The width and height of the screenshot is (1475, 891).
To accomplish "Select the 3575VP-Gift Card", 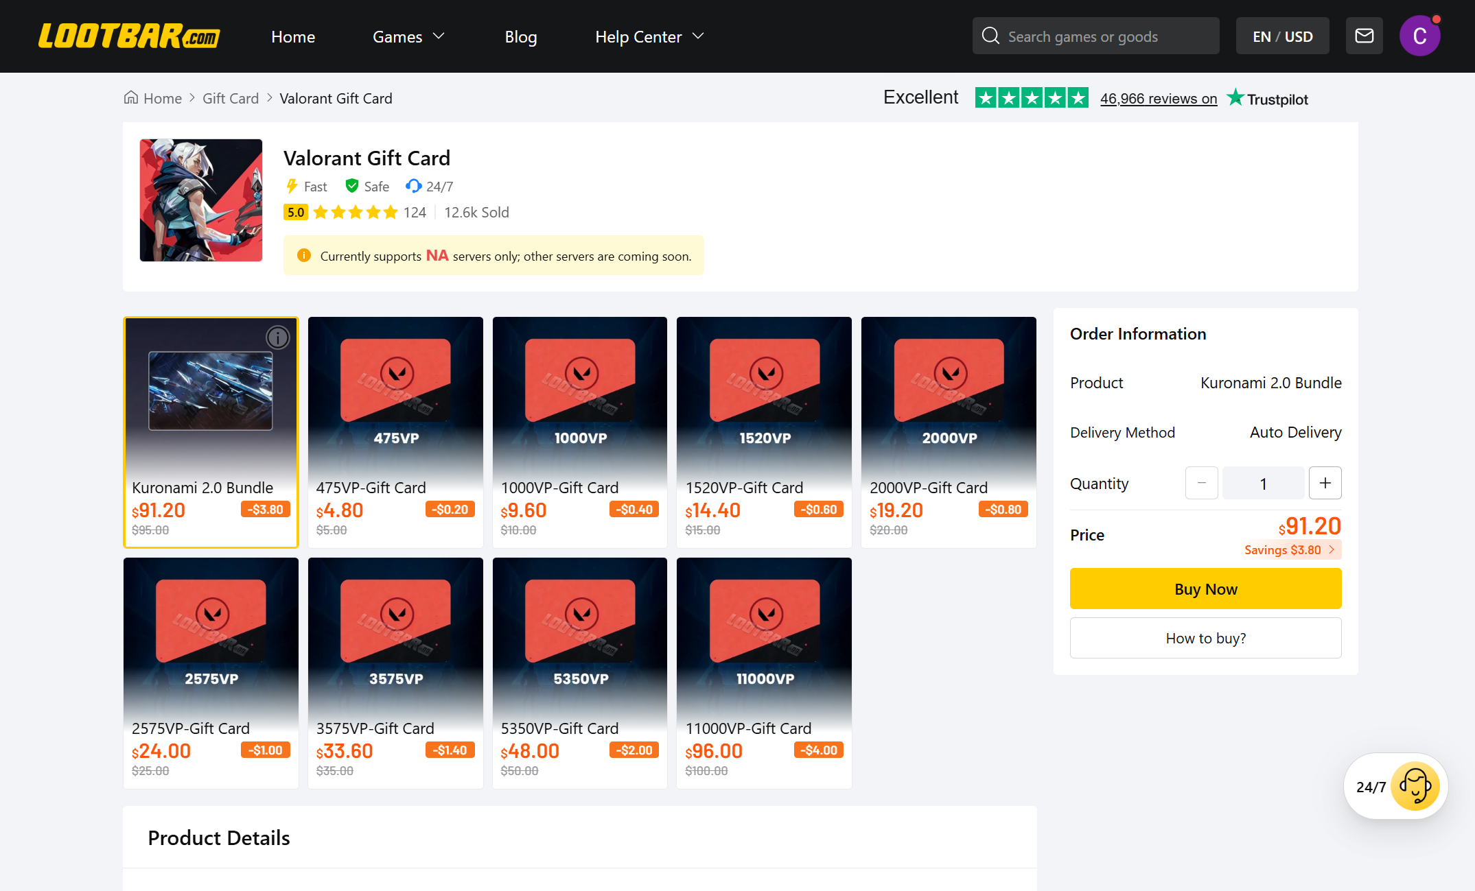I will (x=395, y=673).
